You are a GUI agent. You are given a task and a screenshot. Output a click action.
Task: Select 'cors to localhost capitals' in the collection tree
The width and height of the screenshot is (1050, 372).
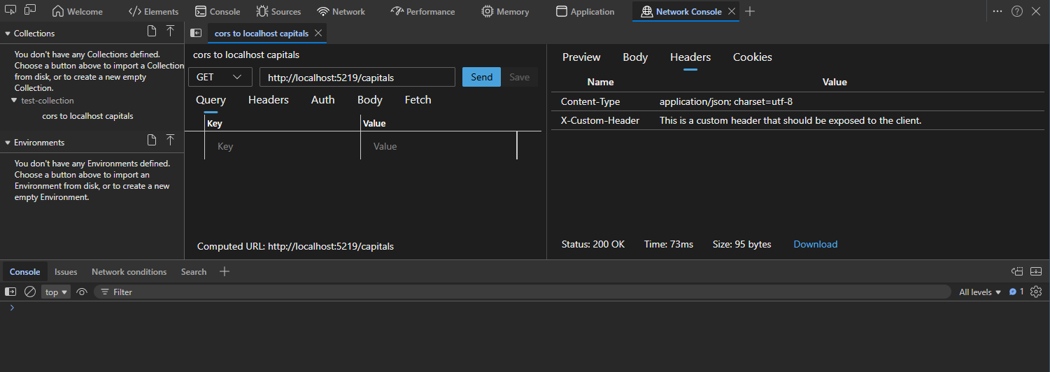pyautogui.click(x=87, y=116)
